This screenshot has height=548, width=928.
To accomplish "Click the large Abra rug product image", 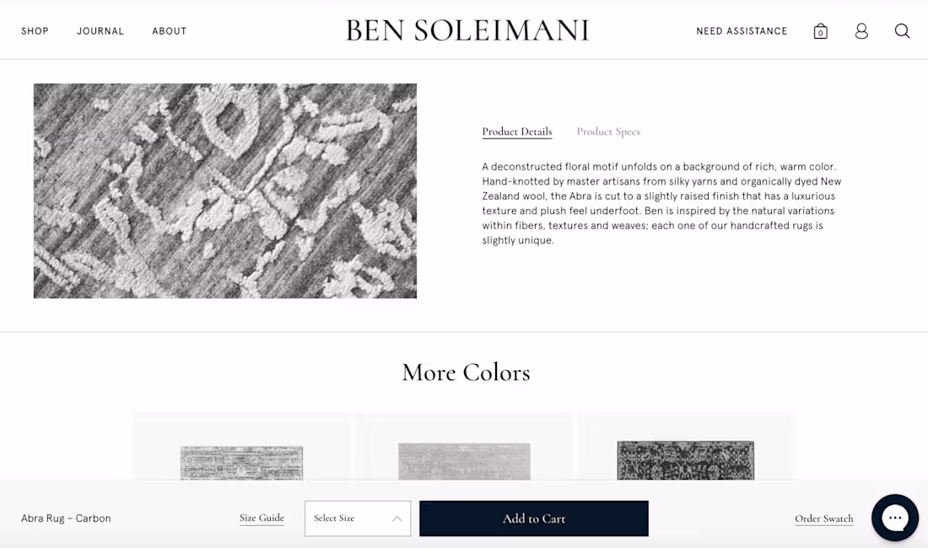I will coord(224,191).
